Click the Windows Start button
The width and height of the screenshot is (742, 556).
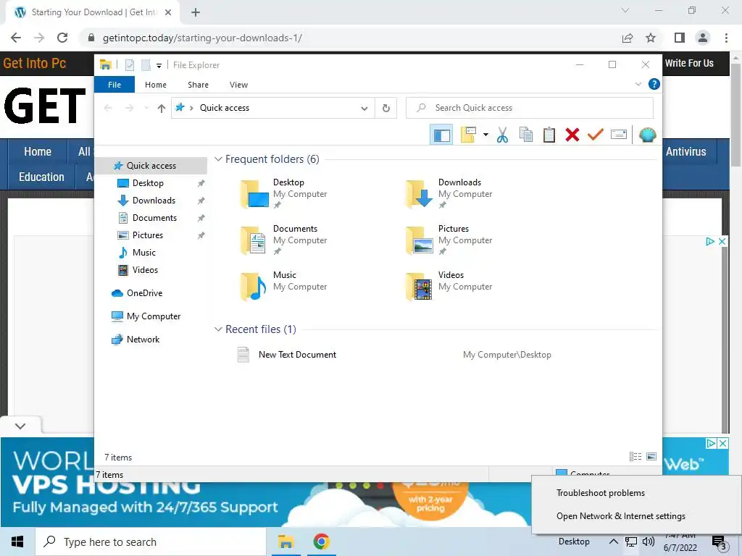(17, 542)
